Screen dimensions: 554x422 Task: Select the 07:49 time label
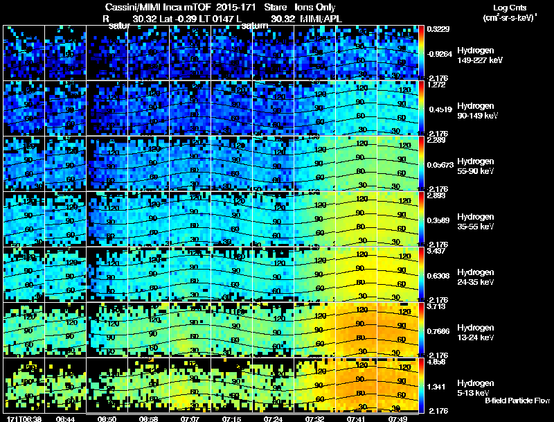[x=397, y=419]
